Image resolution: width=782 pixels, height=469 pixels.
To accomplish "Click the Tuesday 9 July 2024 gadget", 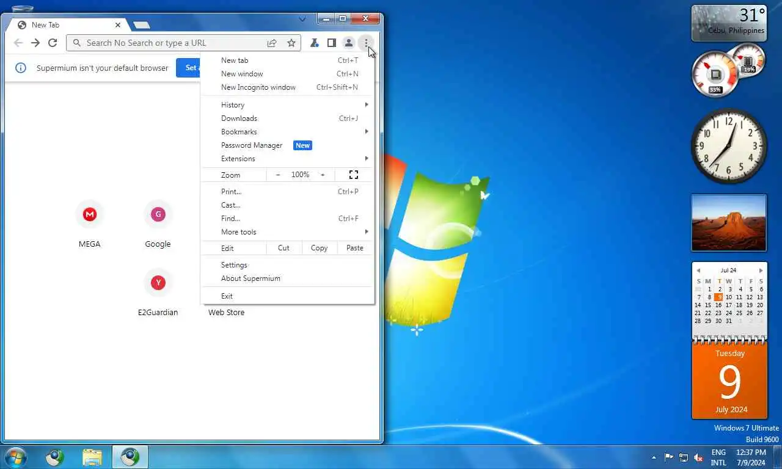I will [x=729, y=380].
